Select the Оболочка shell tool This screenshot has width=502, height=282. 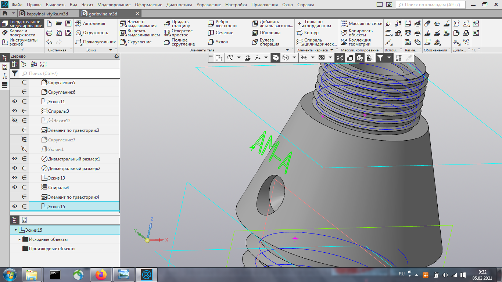[266, 33]
